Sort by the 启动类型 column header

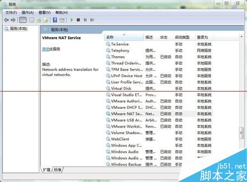coord(184,37)
